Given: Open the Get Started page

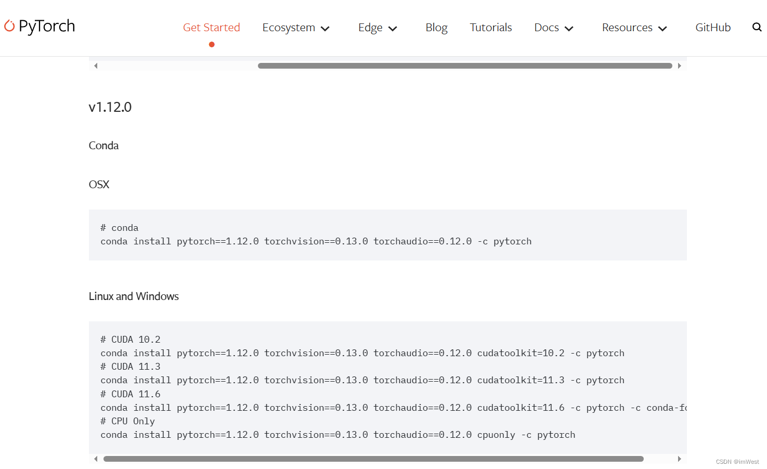Looking at the screenshot, I should pyautogui.click(x=211, y=28).
